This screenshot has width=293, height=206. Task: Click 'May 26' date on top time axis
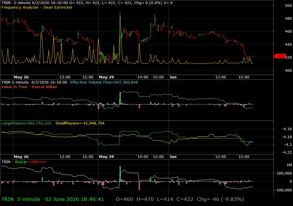[x=21, y=77]
